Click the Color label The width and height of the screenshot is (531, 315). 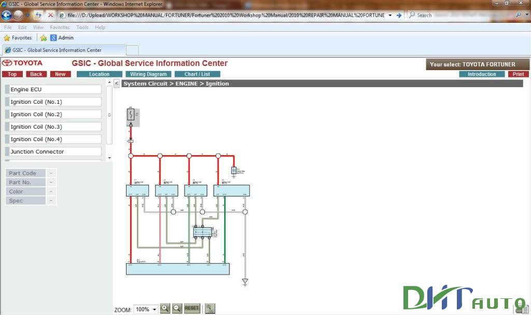click(x=25, y=191)
